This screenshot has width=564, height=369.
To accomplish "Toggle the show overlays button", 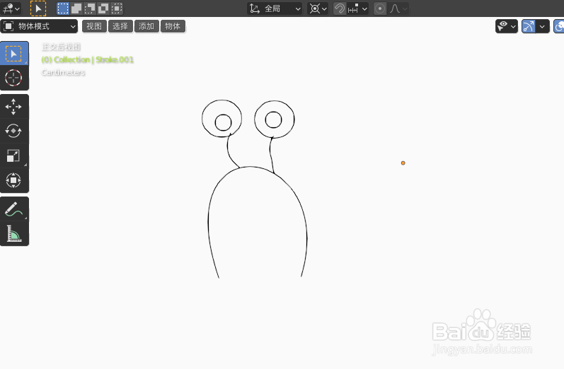I will tap(559, 26).
